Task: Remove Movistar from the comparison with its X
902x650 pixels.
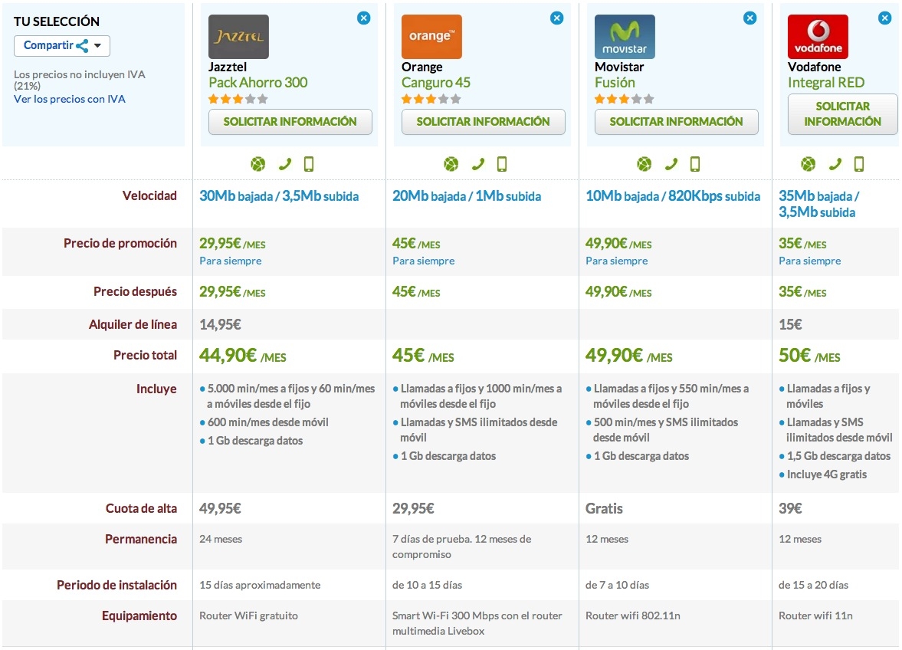Action: pyautogui.click(x=750, y=18)
